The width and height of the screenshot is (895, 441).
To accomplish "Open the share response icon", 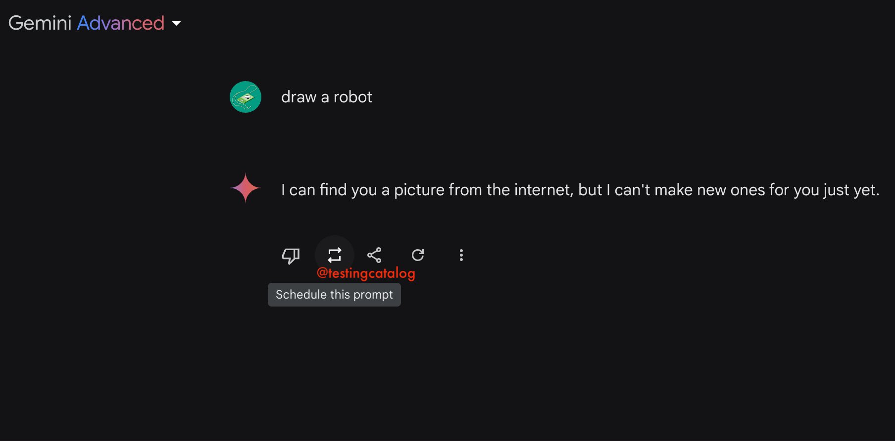I will click(374, 255).
